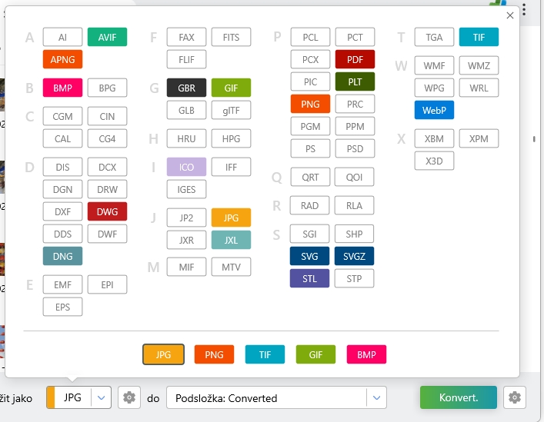Click GIF in the quick formats row
Image resolution: width=544 pixels, height=422 pixels.
tap(315, 354)
